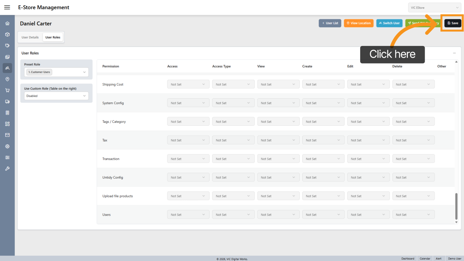Select the User Roles tab
This screenshot has width=464, height=261.
[53, 37]
